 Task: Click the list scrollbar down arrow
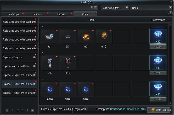[170, 103]
